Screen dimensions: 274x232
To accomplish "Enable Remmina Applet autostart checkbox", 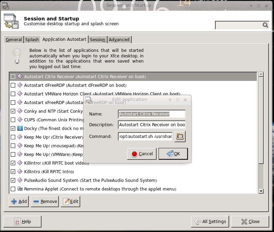I will [13, 189].
